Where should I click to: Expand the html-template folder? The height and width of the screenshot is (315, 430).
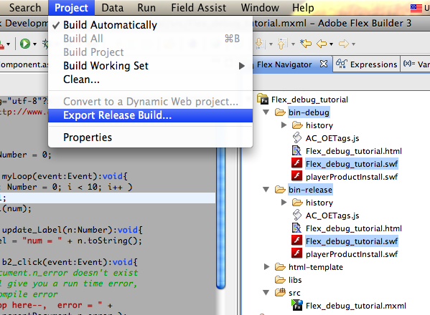click(266, 267)
